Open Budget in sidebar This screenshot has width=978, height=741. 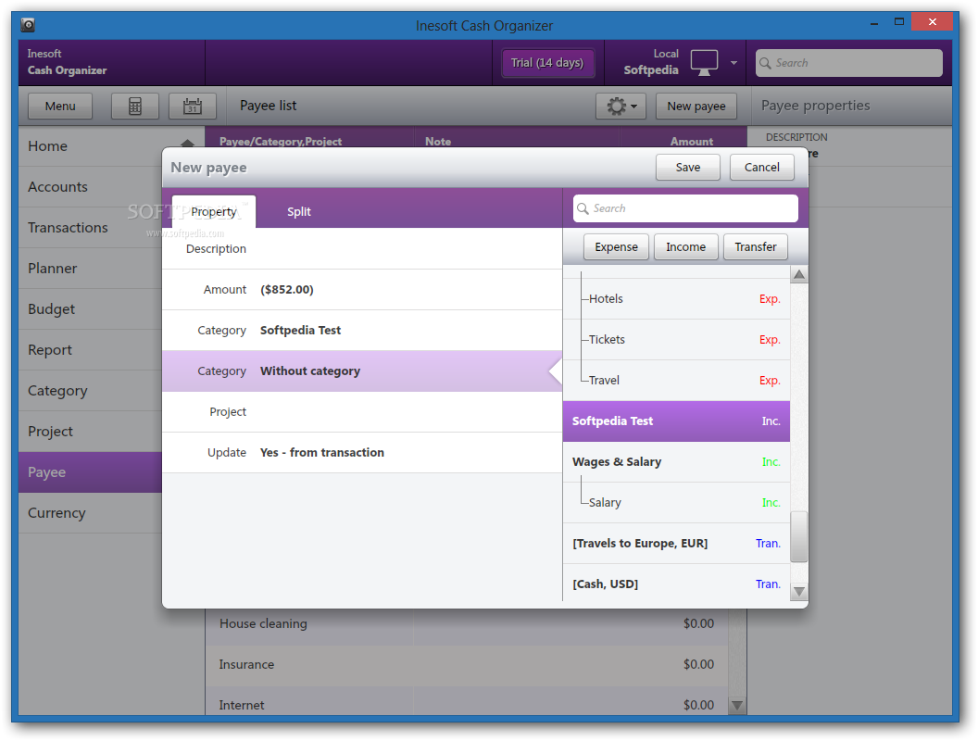90,309
